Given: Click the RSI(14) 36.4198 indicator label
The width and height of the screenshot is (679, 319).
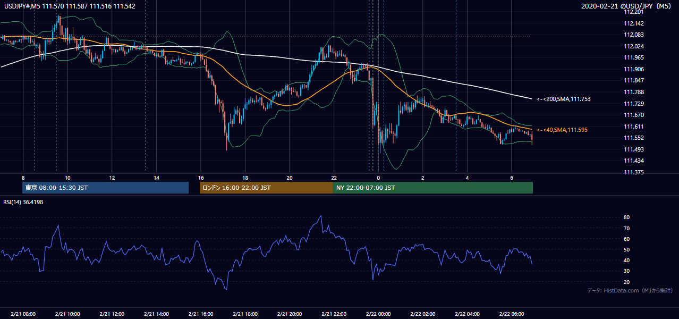Looking at the screenshot, I should point(23,202).
